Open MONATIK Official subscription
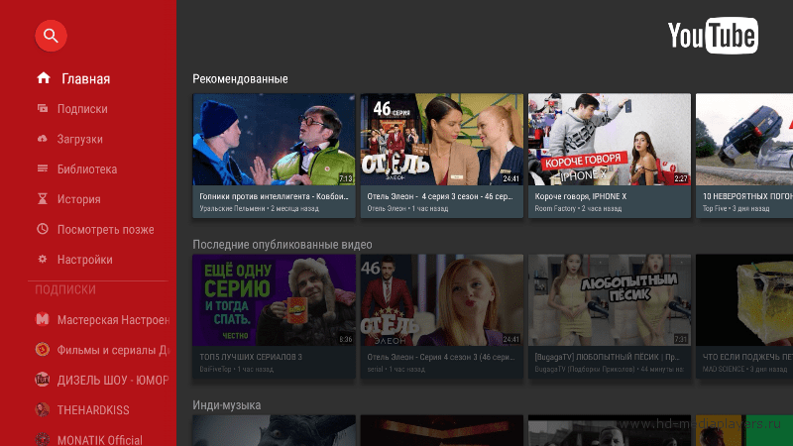The width and height of the screenshot is (793, 446). (100, 439)
